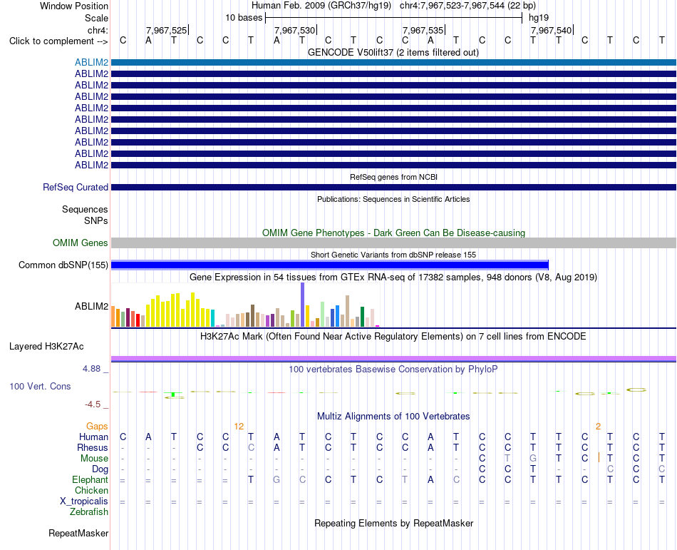Open 'Publications: Sequences in Scientific Articles' title
The height and width of the screenshot is (550, 677).
pyautogui.click(x=393, y=199)
